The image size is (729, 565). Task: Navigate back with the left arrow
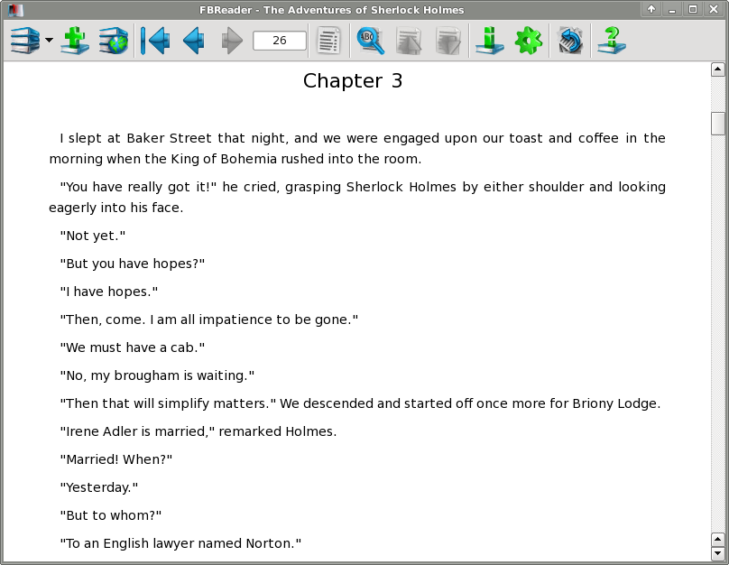pos(194,41)
